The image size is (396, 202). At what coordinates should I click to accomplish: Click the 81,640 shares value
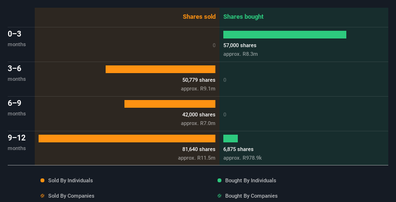[x=199, y=149]
